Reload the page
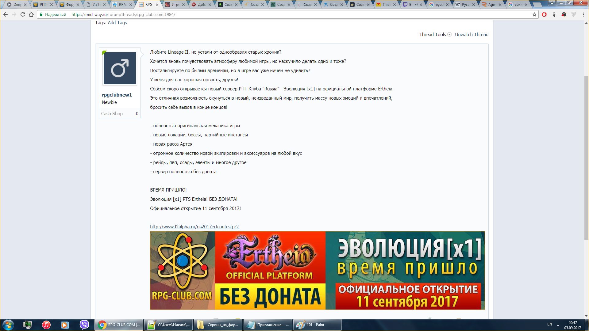 click(22, 14)
